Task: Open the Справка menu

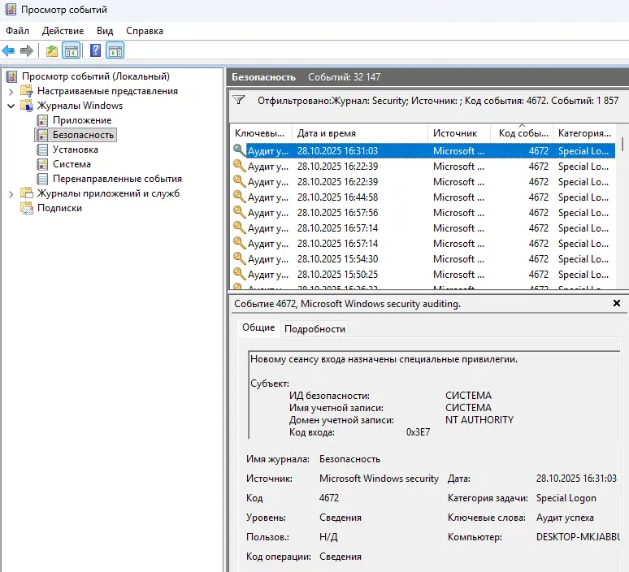Action: (x=145, y=31)
